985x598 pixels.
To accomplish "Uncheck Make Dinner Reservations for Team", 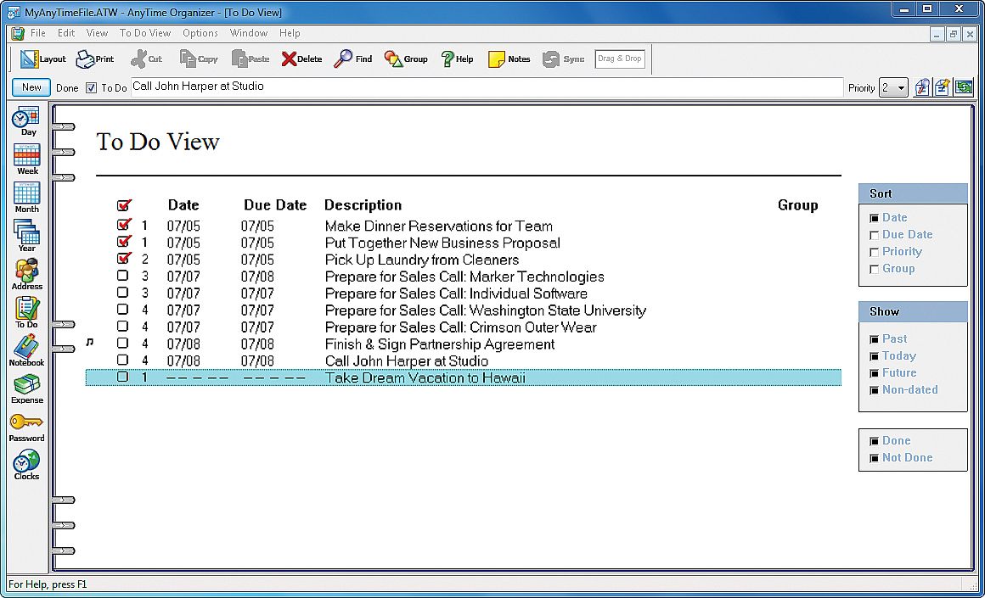I will 124,225.
